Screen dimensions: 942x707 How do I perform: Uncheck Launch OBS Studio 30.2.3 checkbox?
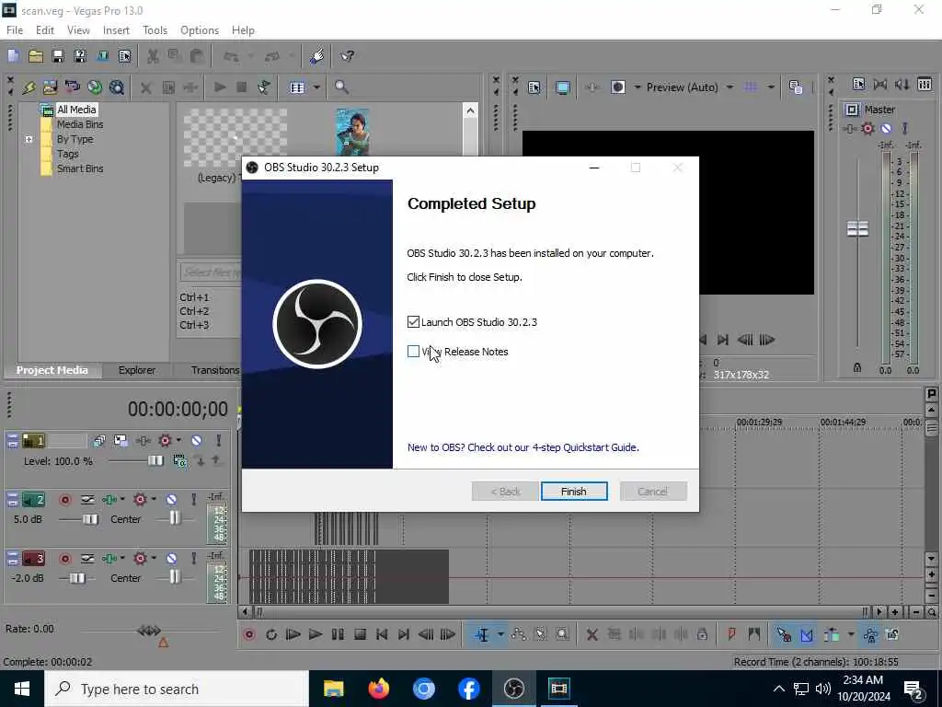tap(413, 321)
